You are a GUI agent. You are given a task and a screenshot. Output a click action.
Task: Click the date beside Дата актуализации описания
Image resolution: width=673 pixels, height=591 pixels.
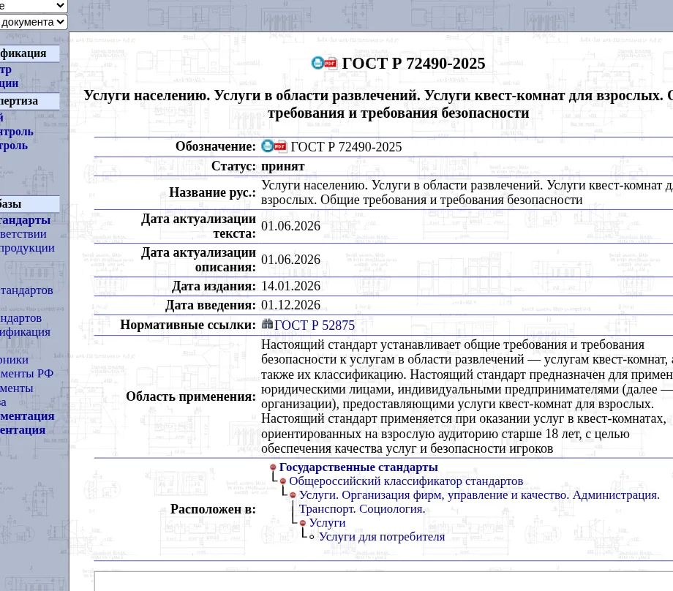290,259
